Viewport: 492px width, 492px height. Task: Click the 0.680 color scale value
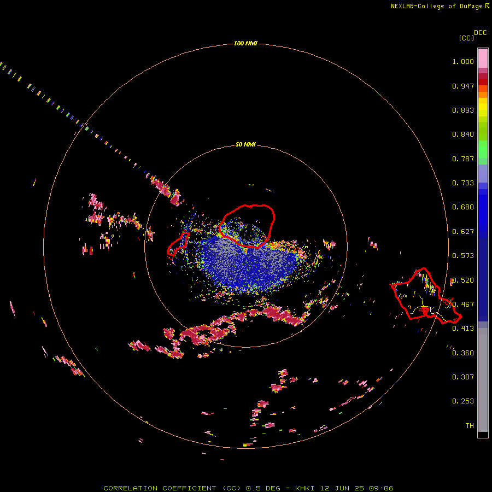[x=463, y=207]
